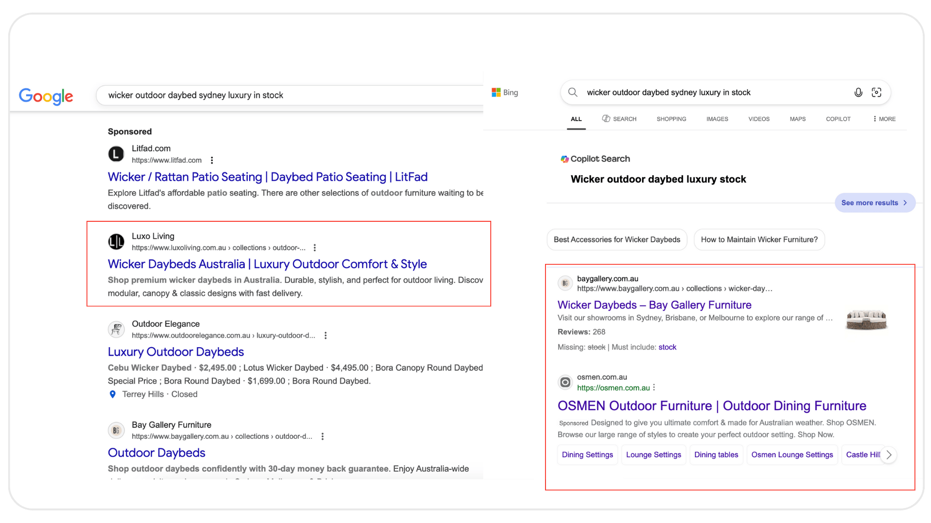Switch to Bing SEARCH tab
Image resolution: width=931 pixels, height=523 pixels.
pos(619,119)
